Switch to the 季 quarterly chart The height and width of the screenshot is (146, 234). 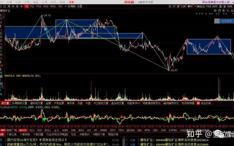point(17,6)
